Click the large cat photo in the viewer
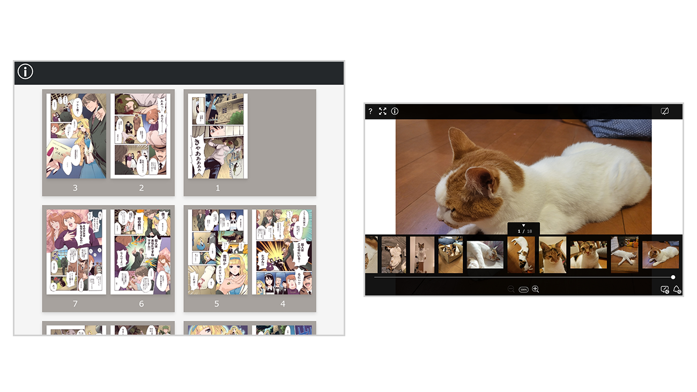The image size is (697, 392). [523, 177]
